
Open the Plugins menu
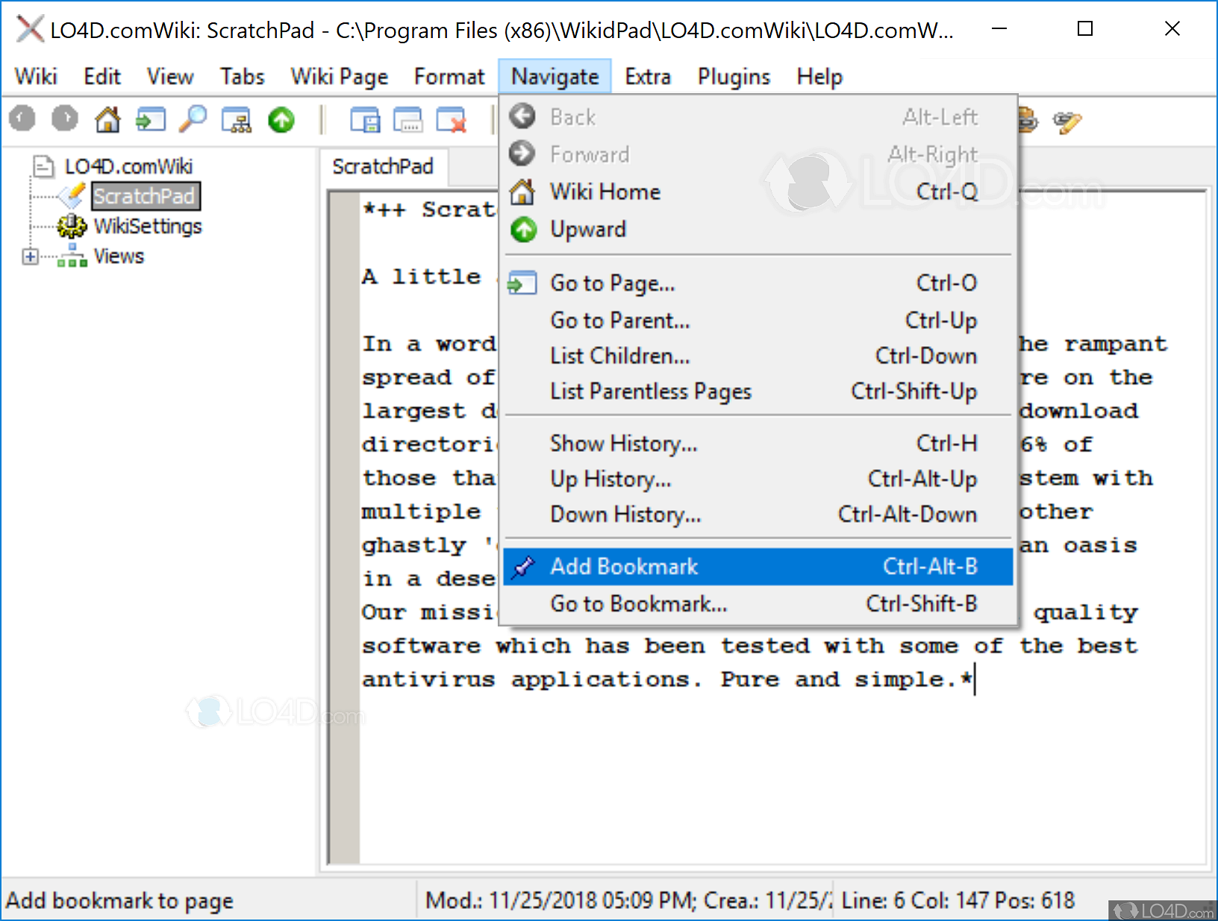(733, 77)
